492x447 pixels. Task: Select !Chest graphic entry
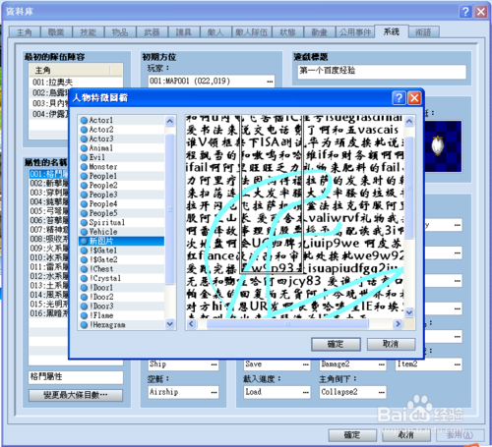click(x=121, y=269)
